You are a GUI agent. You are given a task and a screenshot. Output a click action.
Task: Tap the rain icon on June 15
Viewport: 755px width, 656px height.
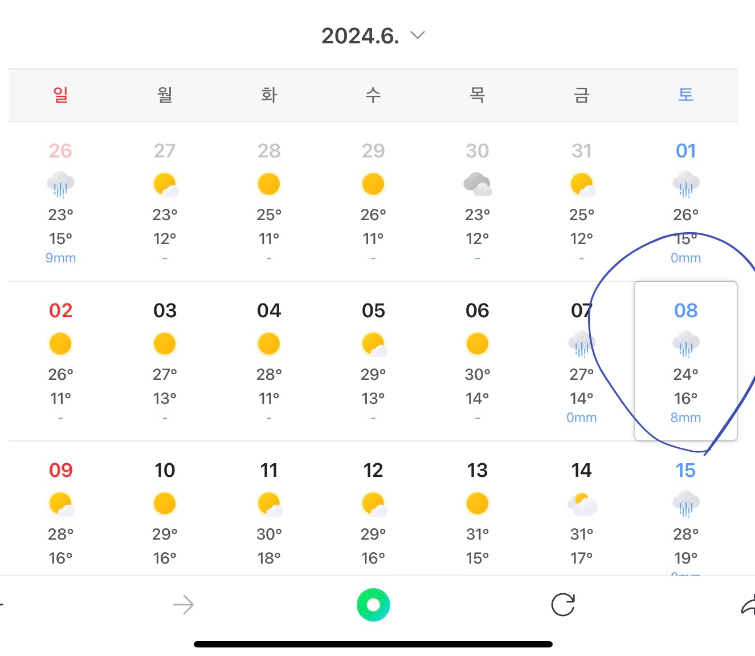[x=685, y=504]
